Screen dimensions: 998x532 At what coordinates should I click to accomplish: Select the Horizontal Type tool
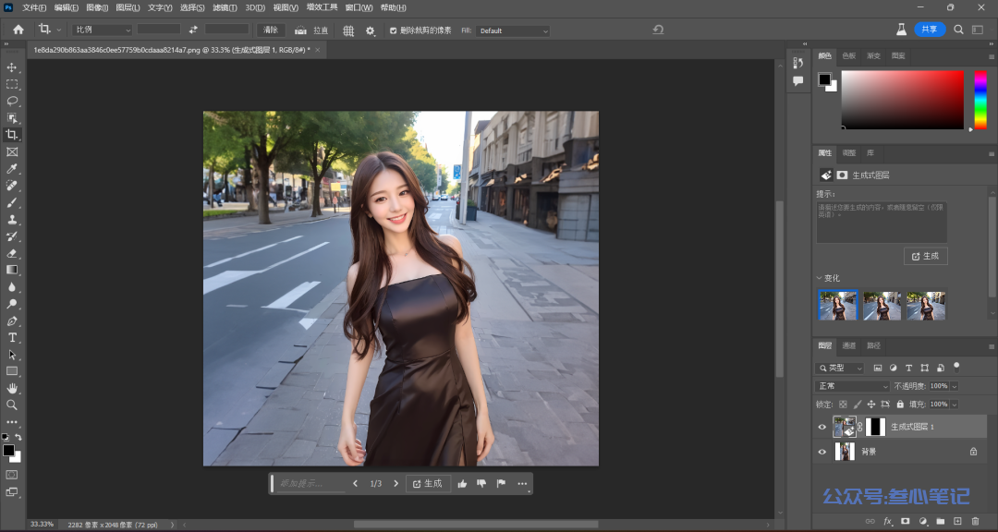coord(12,337)
